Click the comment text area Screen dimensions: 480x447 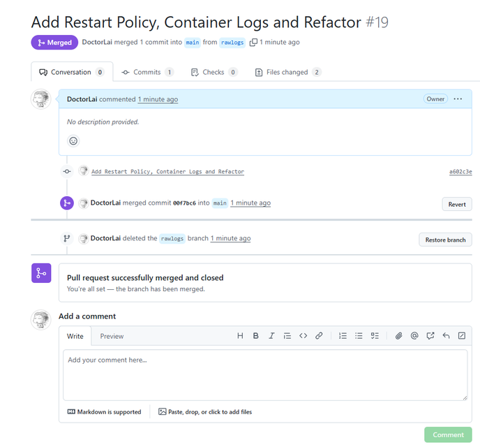click(265, 374)
